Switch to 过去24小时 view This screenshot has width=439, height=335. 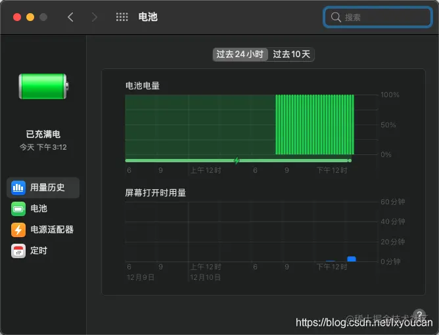[x=241, y=55]
